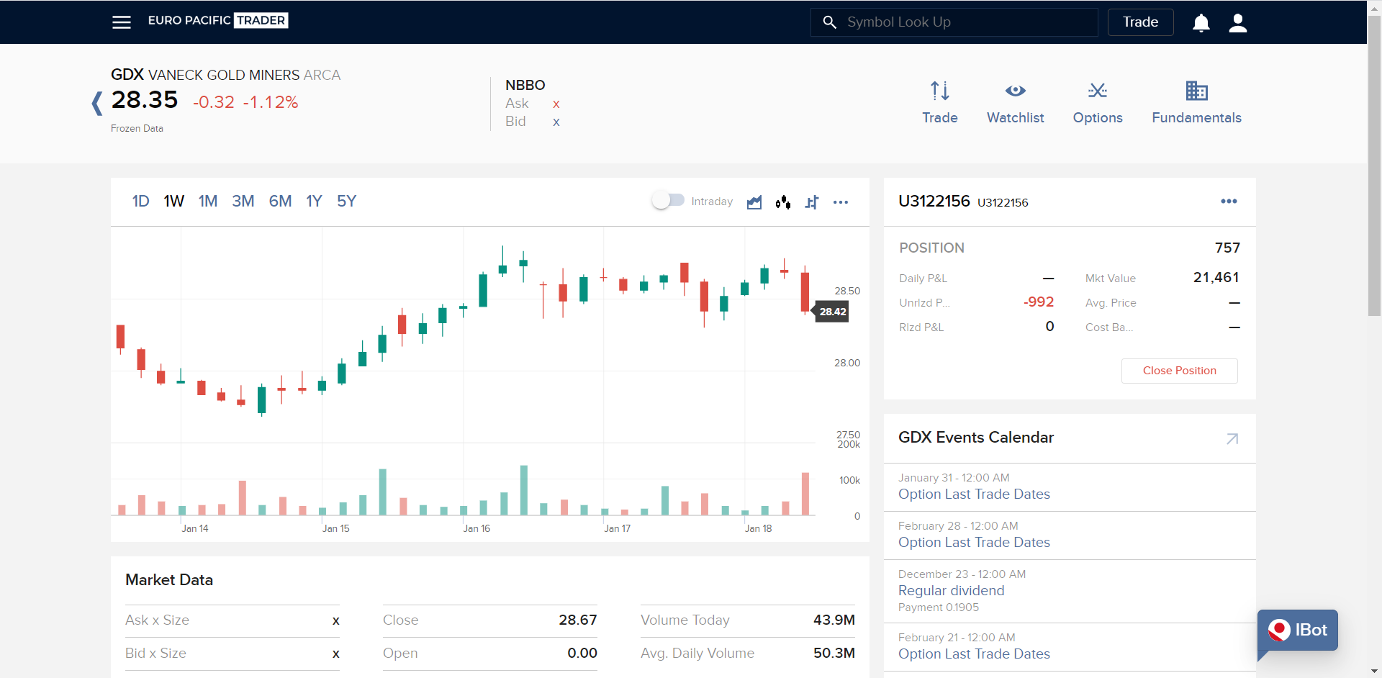Viewport: 1382px width, 678px height.
Task: Click the Euro Pacific Trader logo
Action: (218, 20)
